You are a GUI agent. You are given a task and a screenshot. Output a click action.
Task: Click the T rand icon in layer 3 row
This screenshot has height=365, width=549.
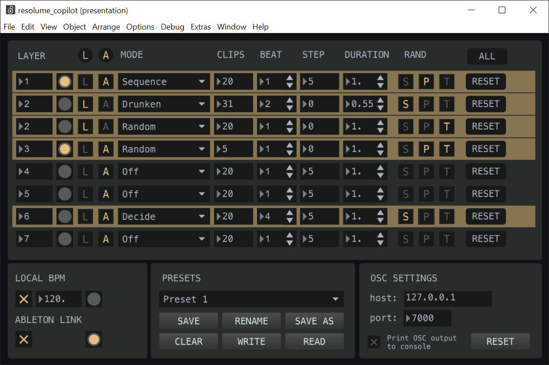pyautogui.click(x=447, y=149)
